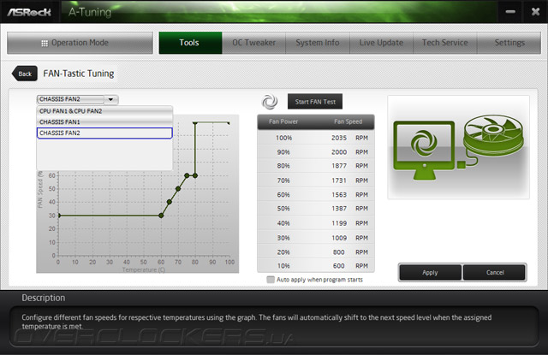Choose CHASSIS FAN1 from the list
548x355 pixels.
coord(104,121)
